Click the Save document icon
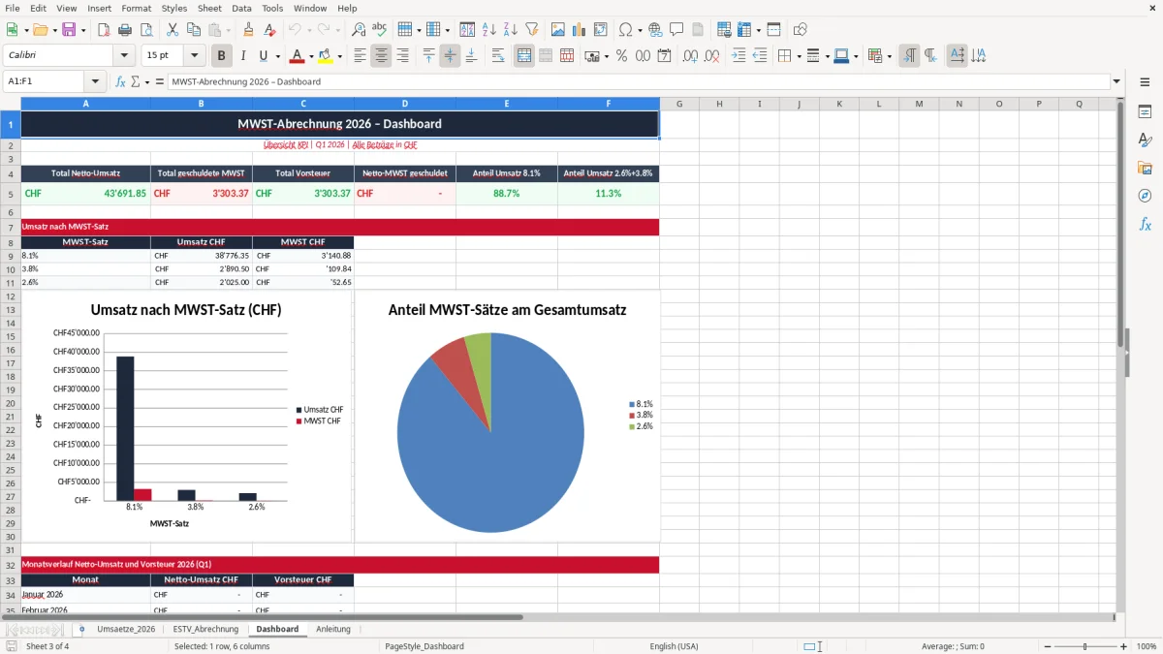This screenshot has width=1163, height=654. [69, 30]
